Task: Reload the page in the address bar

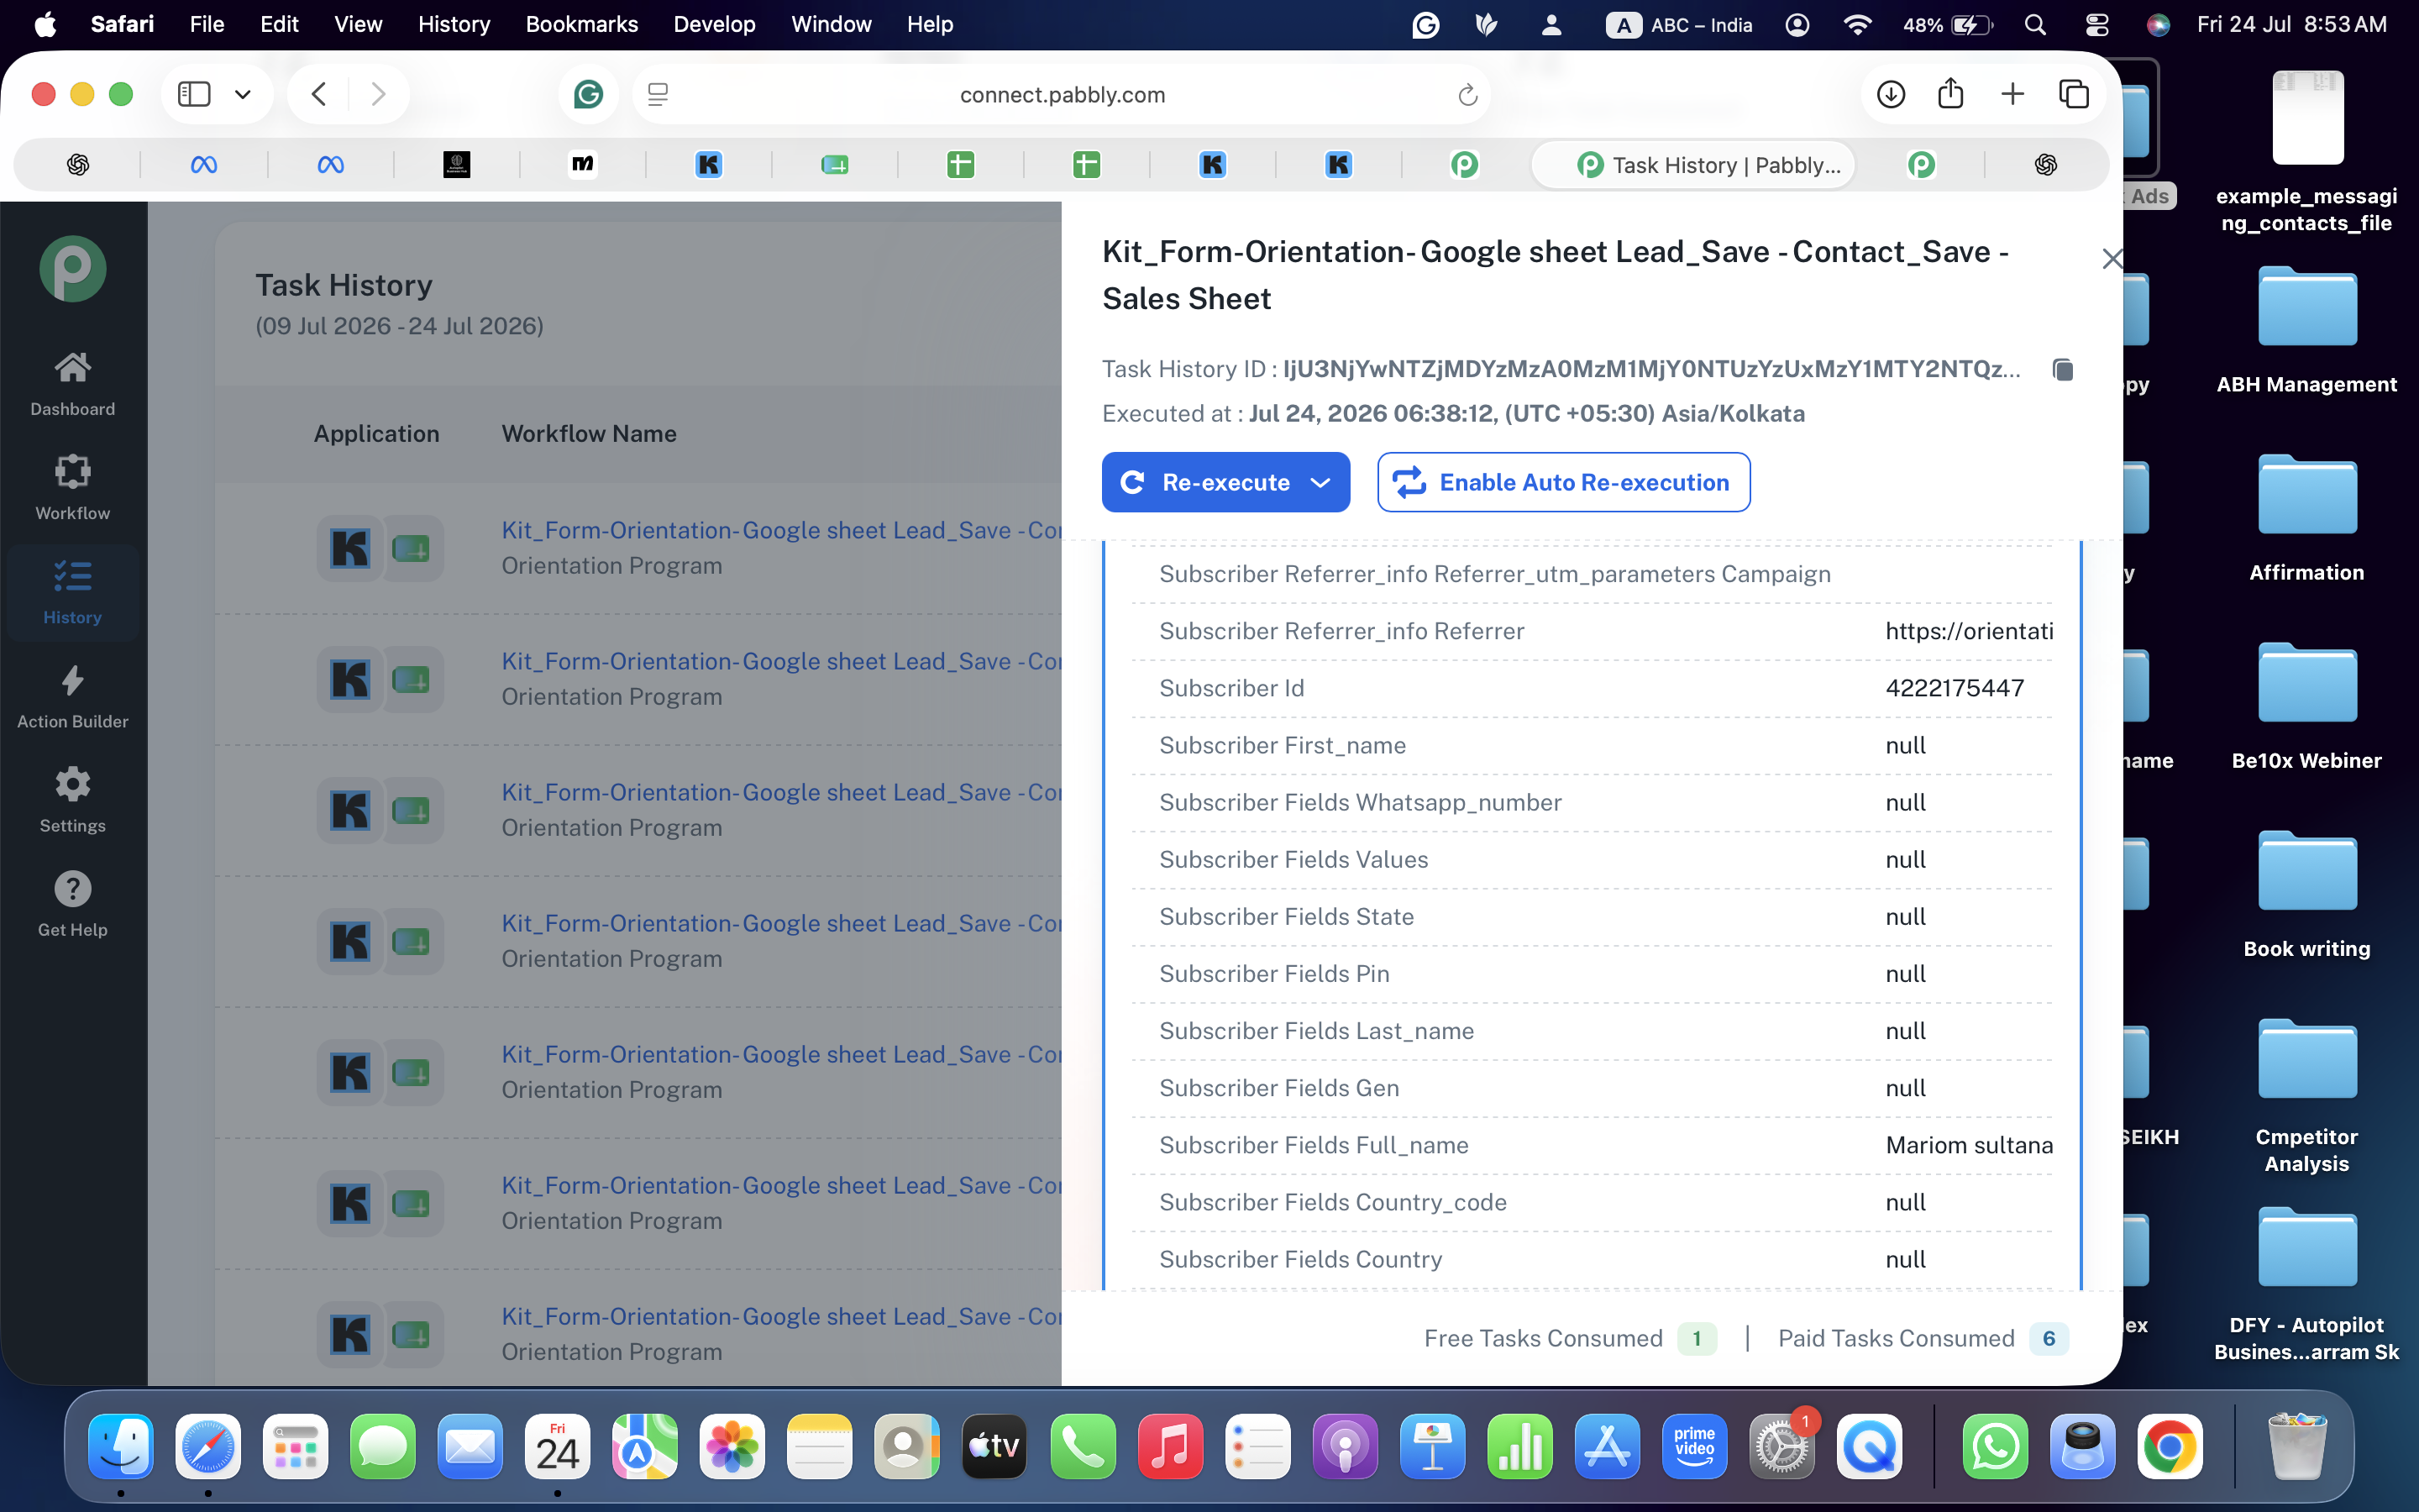Action: click(x=1467, y=95)
